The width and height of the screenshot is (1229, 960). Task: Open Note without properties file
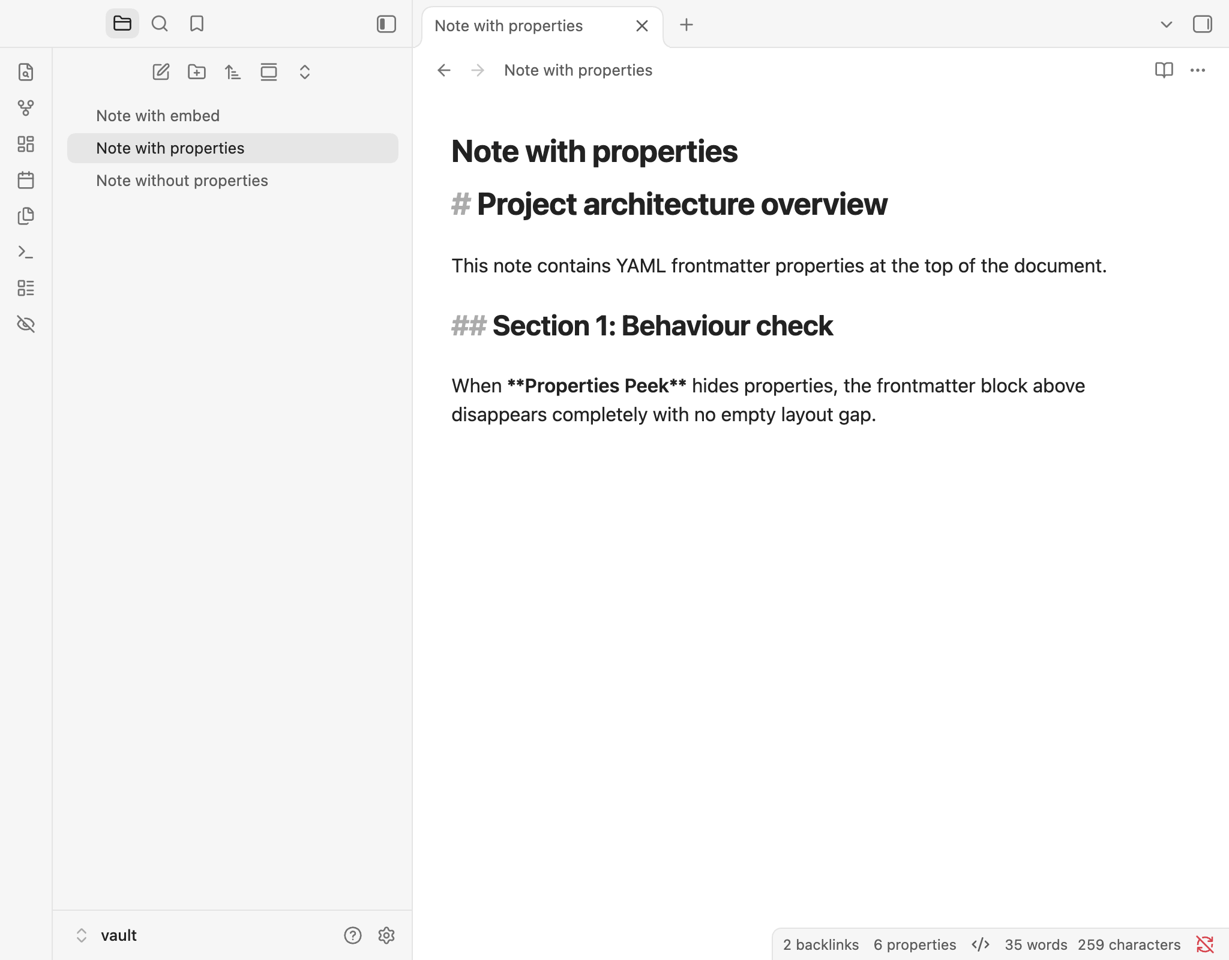[233, 181]
